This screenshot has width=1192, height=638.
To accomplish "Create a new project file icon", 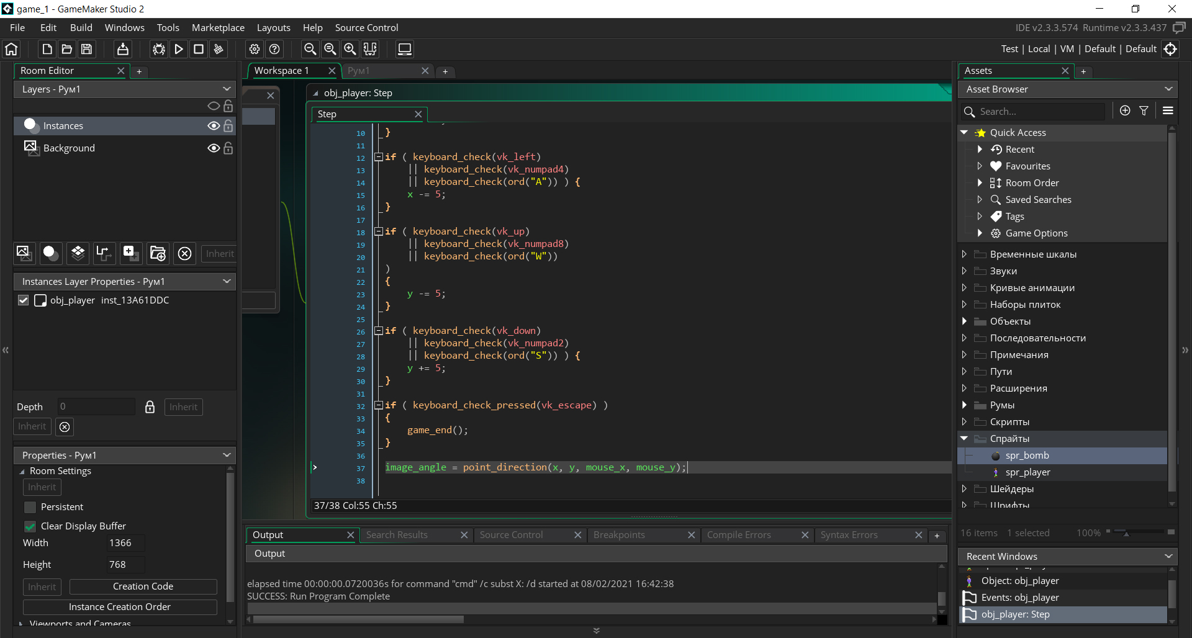I will (47, 49).
